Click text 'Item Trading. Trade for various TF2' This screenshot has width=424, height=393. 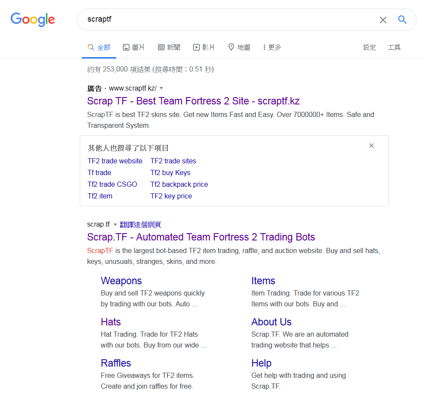coord(305,293)
